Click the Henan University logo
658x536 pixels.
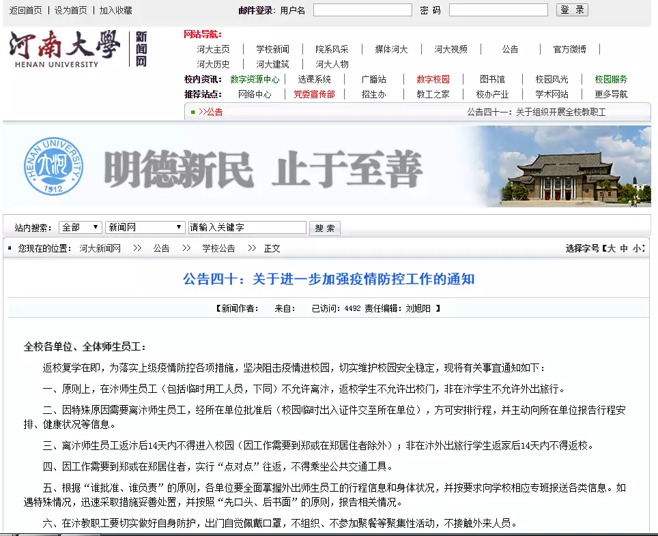78,49
